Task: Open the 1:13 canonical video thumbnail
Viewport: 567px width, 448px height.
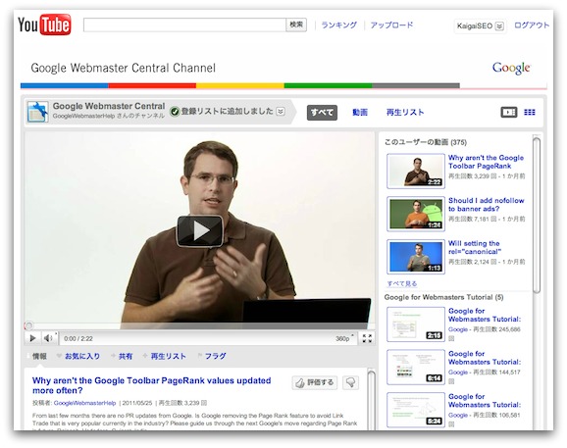Action: pyautogui.click(x=416, y=257)
